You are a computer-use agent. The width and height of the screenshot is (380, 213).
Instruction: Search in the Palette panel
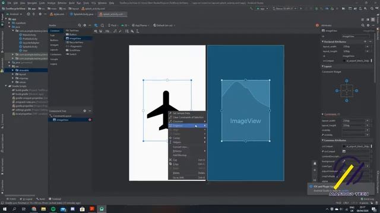(x=80, y=25)
